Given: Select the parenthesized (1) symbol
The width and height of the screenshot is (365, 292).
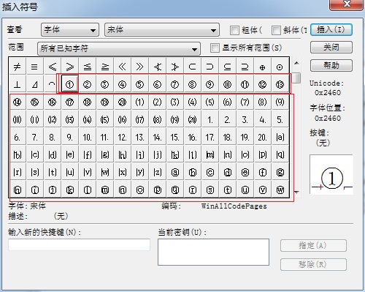Looking at the screenshot, I should 139,102.
